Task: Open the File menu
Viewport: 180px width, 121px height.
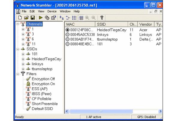Action: click(24, 11)
